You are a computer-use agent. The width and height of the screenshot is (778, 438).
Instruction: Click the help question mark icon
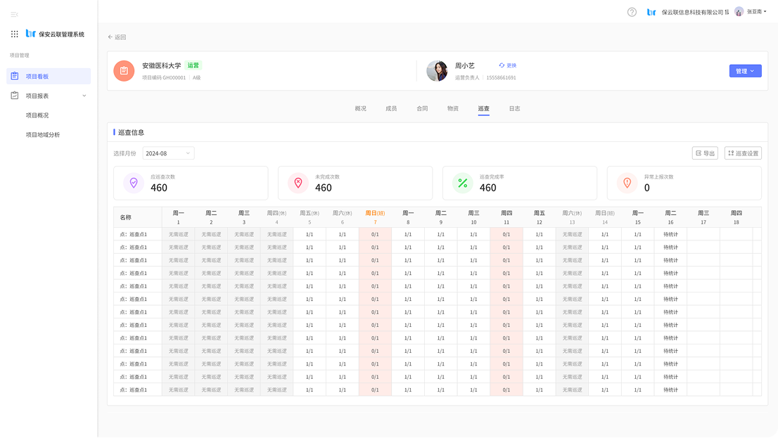[632, 12]
